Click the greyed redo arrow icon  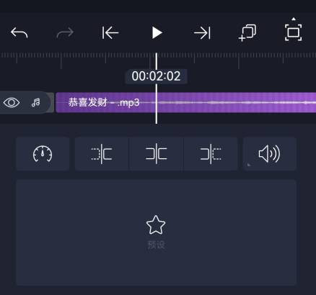tap(65, 32)
